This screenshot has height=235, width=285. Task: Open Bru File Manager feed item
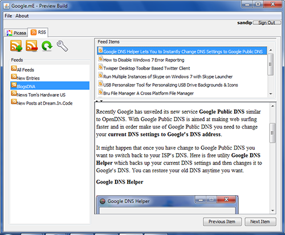[x=182, y=93]
